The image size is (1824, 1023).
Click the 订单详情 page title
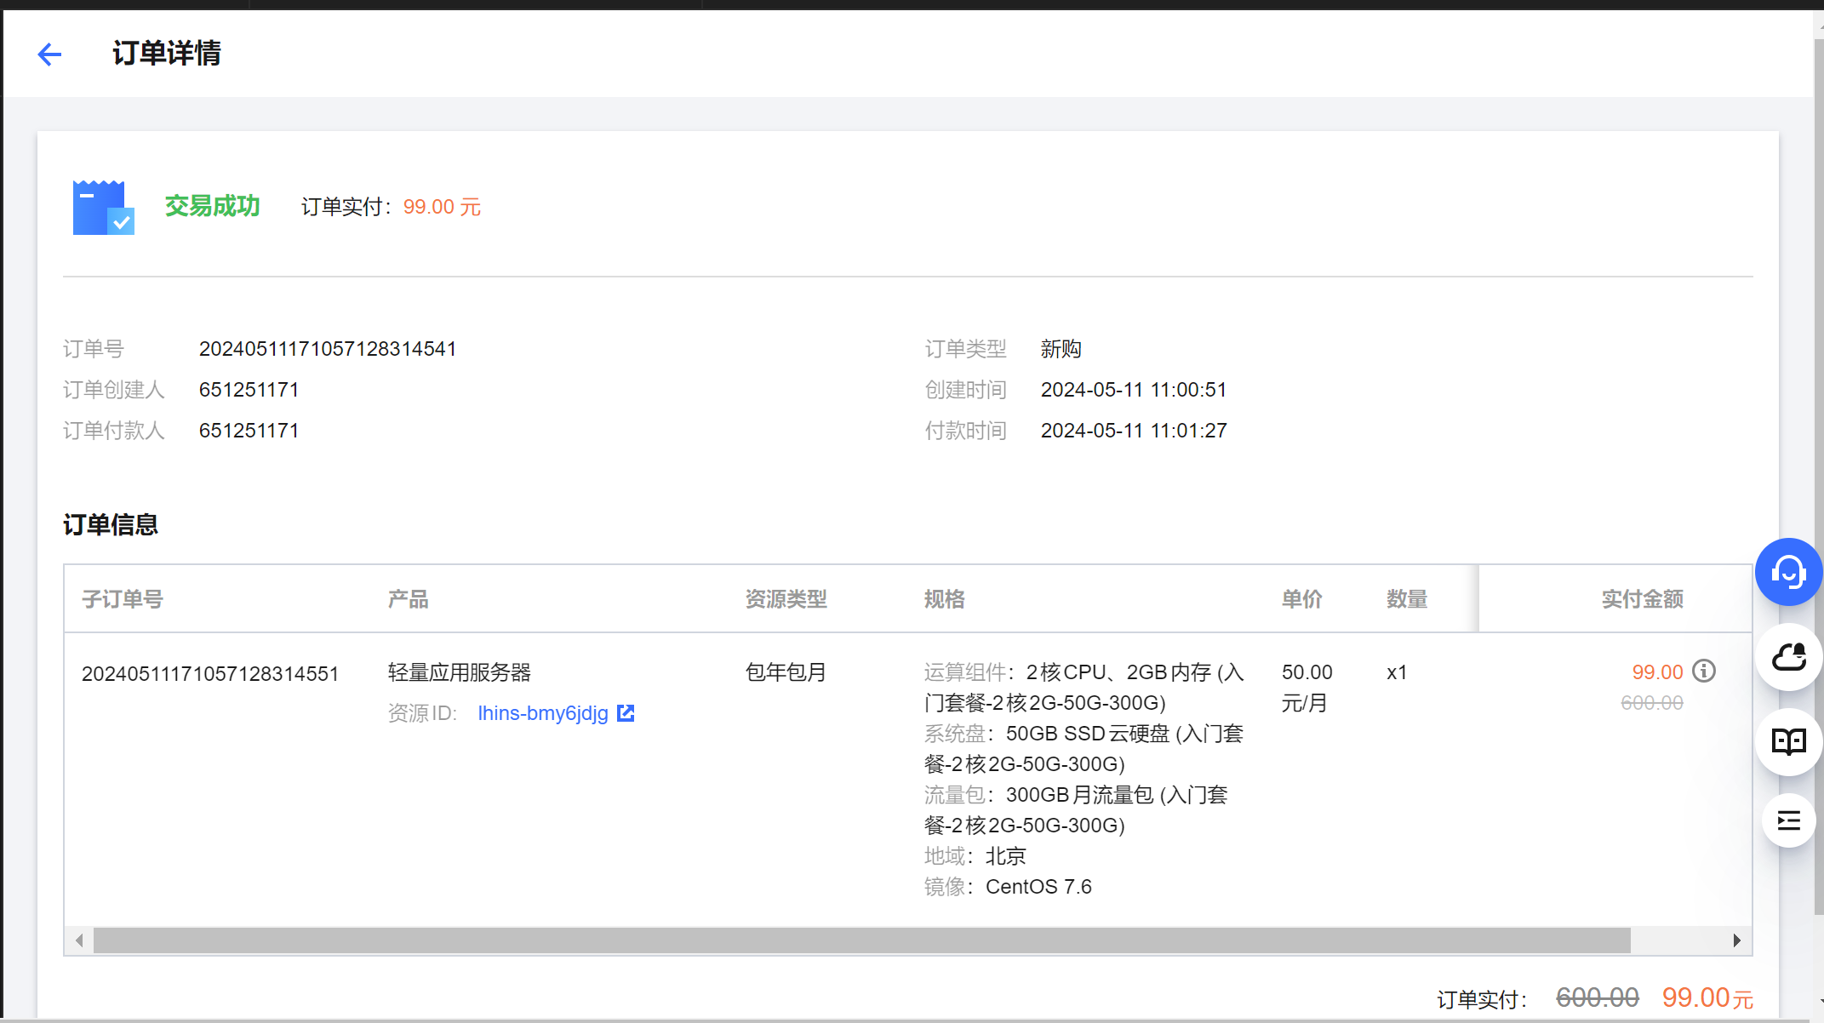[167, 54]
